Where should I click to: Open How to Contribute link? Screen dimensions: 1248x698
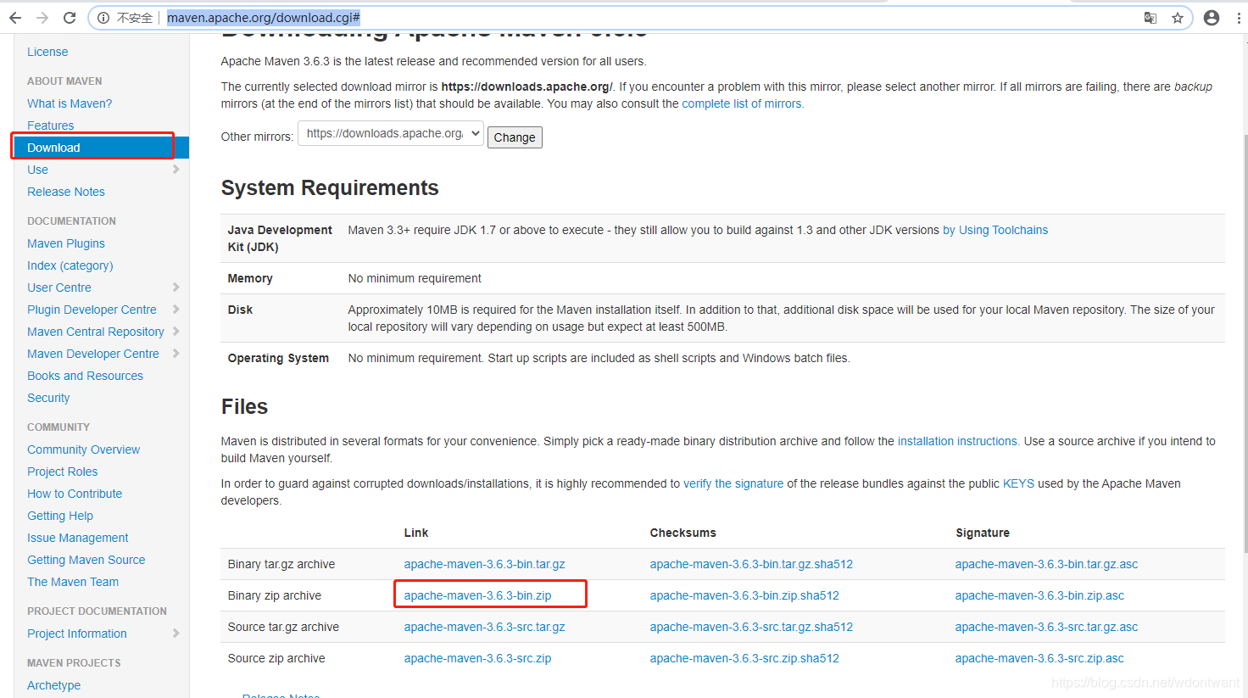tap(75, 494)
